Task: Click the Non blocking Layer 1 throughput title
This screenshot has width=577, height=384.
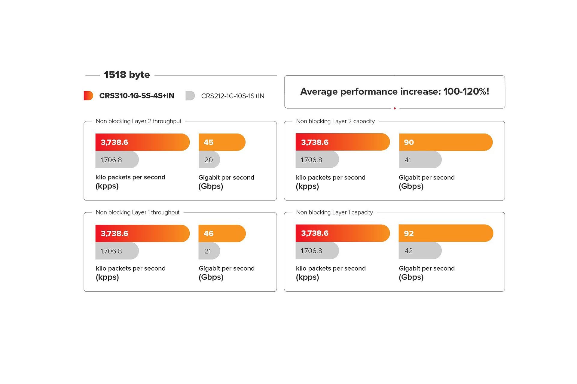Action: point(138,212)
